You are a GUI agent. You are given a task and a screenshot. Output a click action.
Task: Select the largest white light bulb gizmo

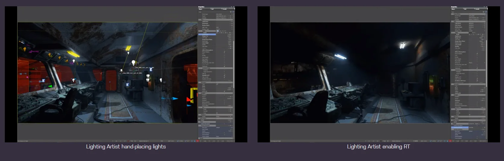point(133,62)
